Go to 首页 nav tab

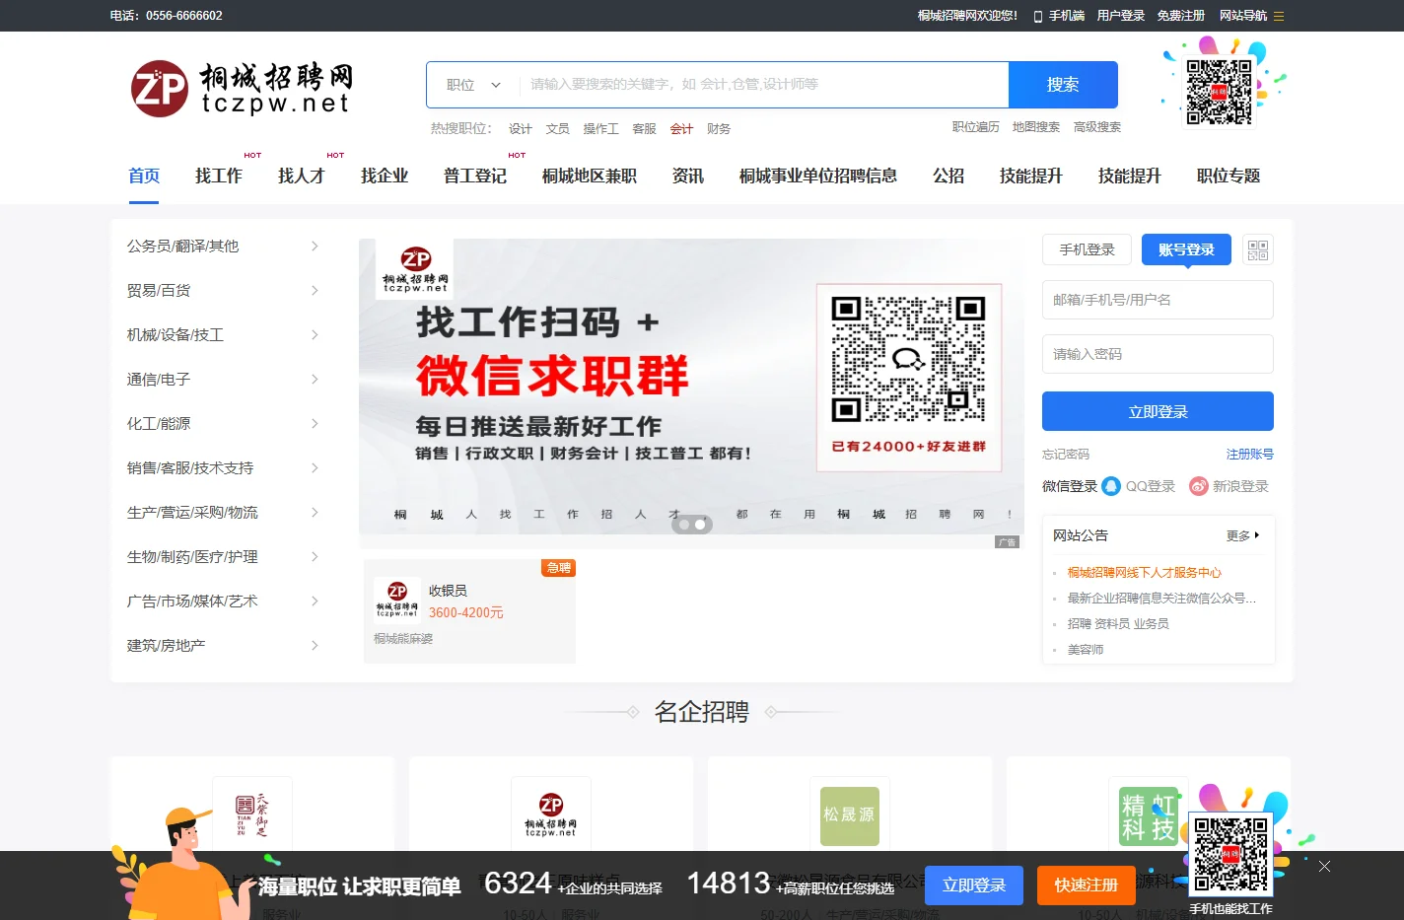(x=144, y=176)
